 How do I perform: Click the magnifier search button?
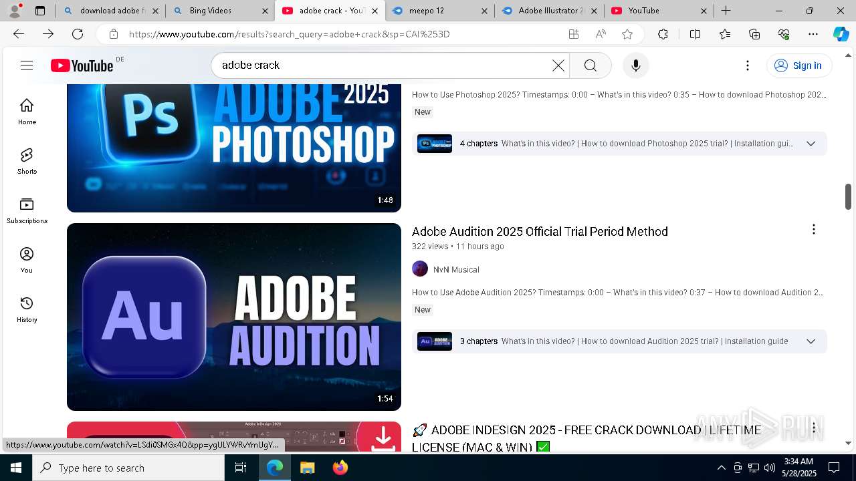590,65
